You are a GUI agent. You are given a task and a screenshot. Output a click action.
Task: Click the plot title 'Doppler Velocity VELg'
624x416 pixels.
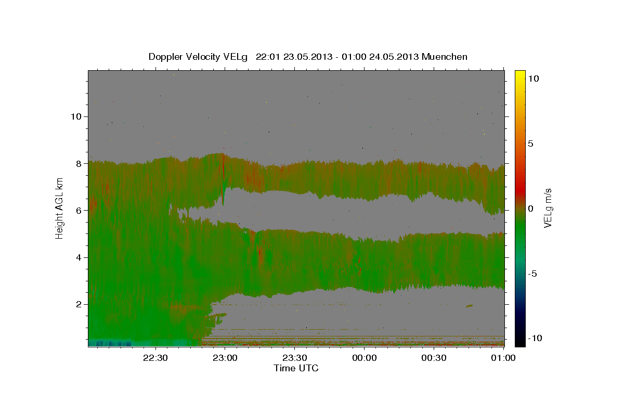(x=198, y=57)
